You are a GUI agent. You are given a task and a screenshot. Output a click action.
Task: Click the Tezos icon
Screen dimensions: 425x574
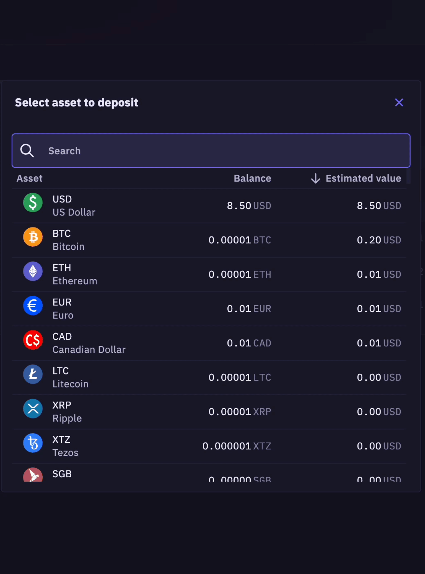tap(33, 443)
